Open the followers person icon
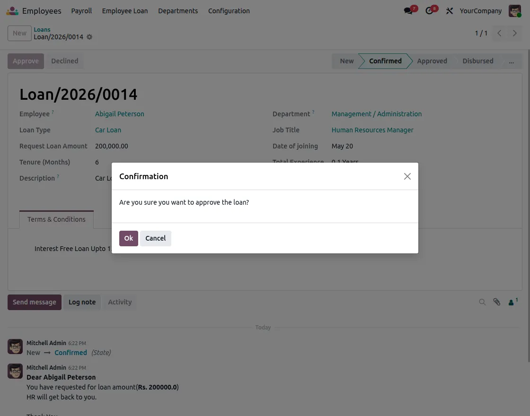This screenshot has height=416, width=530. click(x=512, y=302)
